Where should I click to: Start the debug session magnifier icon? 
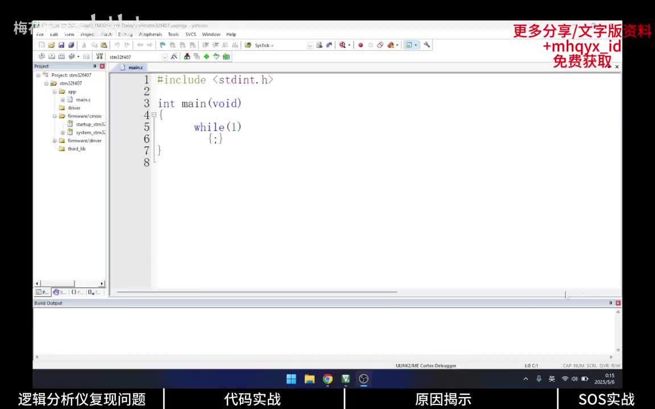[x=342, y=45]
